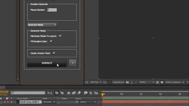Click the TrkMat column header
Viewport: 189px width, 106px height.
(64, 99)
